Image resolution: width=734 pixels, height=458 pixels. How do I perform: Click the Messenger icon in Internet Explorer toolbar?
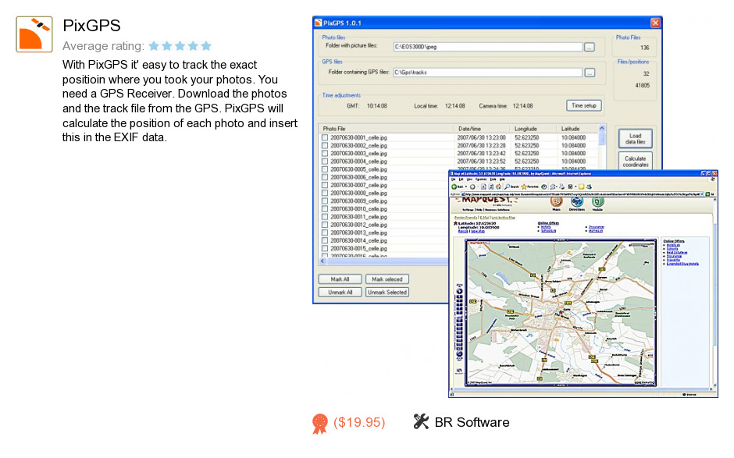point(589,186)
